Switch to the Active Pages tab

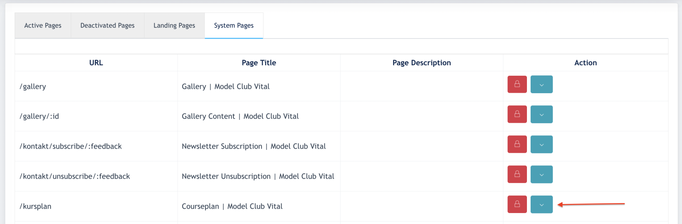coord(43,26)
